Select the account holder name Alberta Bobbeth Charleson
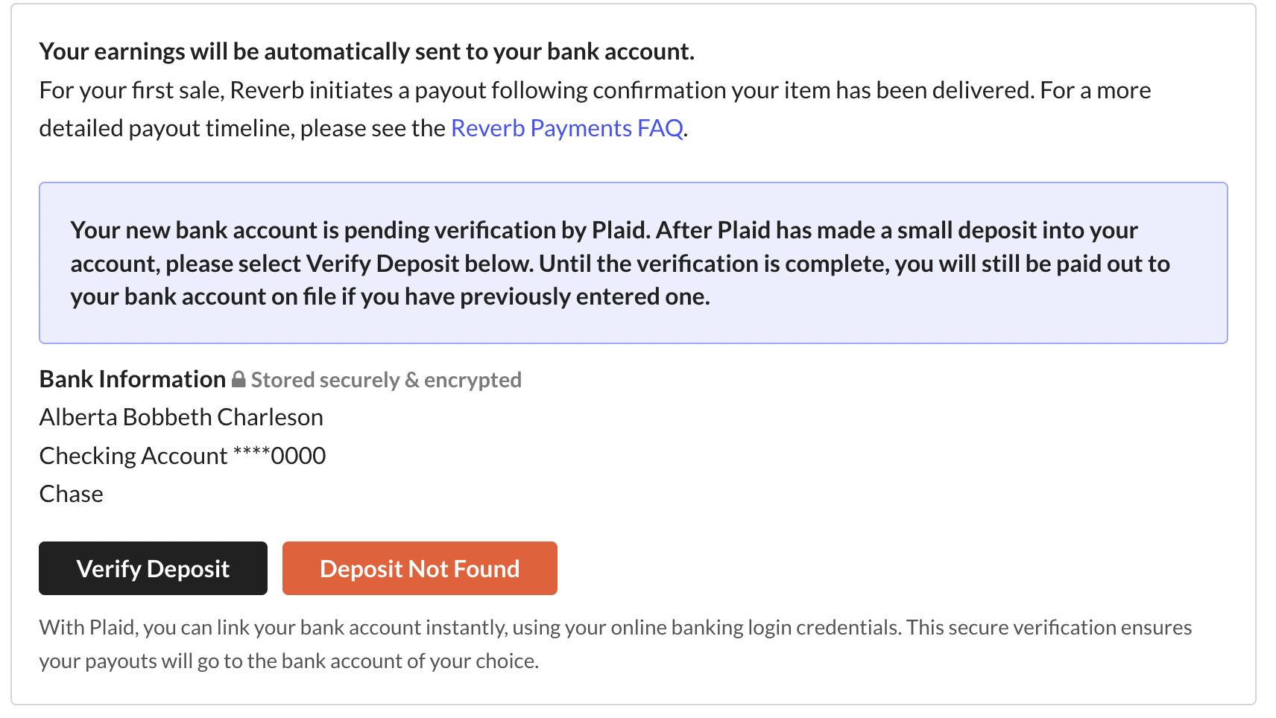 click(x=181, y=417)
